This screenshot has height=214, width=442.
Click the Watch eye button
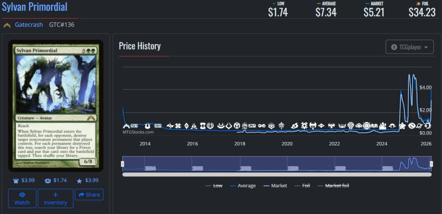22,198
